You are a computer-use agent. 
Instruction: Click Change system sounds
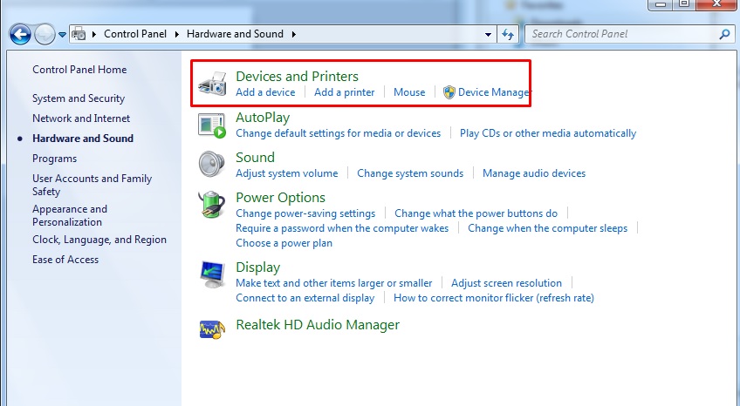(410, 173)
